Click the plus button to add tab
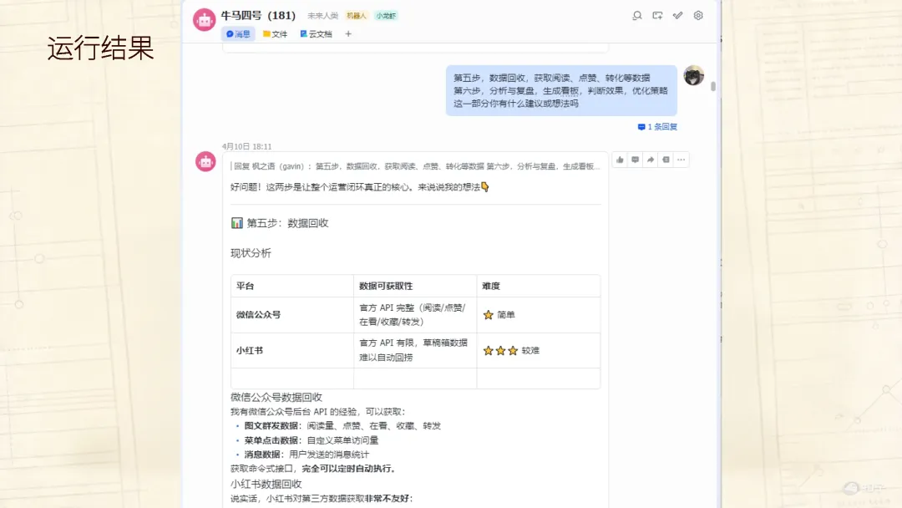Screen dimensions: 902x508 coord(348,34)
